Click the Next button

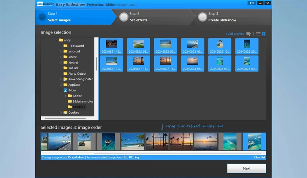click(246, 168)
